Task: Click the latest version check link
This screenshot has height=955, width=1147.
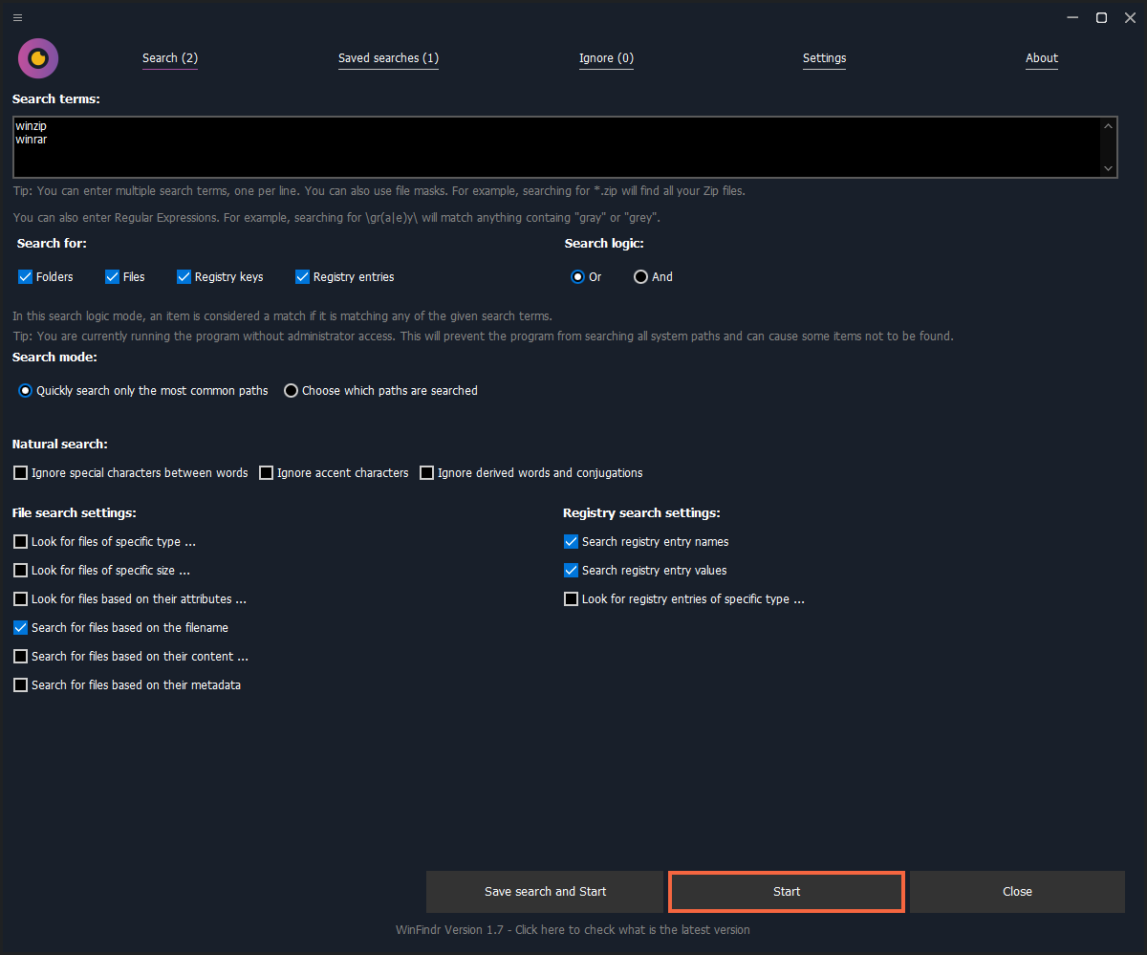Action: (573, 929)
